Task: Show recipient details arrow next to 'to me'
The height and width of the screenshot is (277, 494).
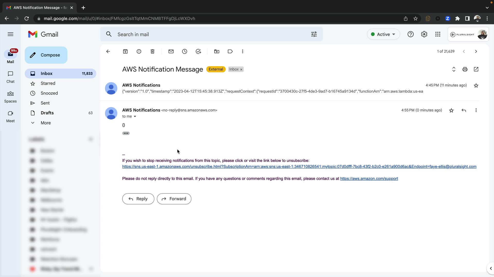Action: point(135,116)
